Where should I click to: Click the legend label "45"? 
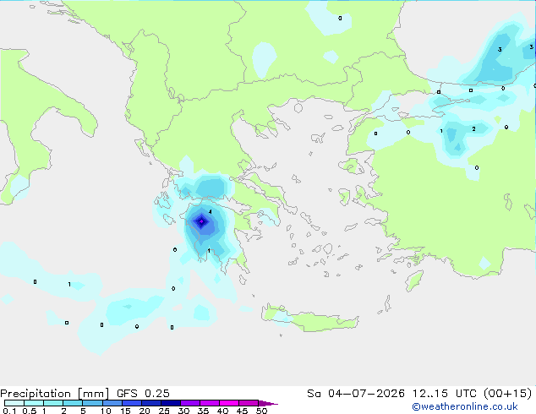[x=242, y=411]
